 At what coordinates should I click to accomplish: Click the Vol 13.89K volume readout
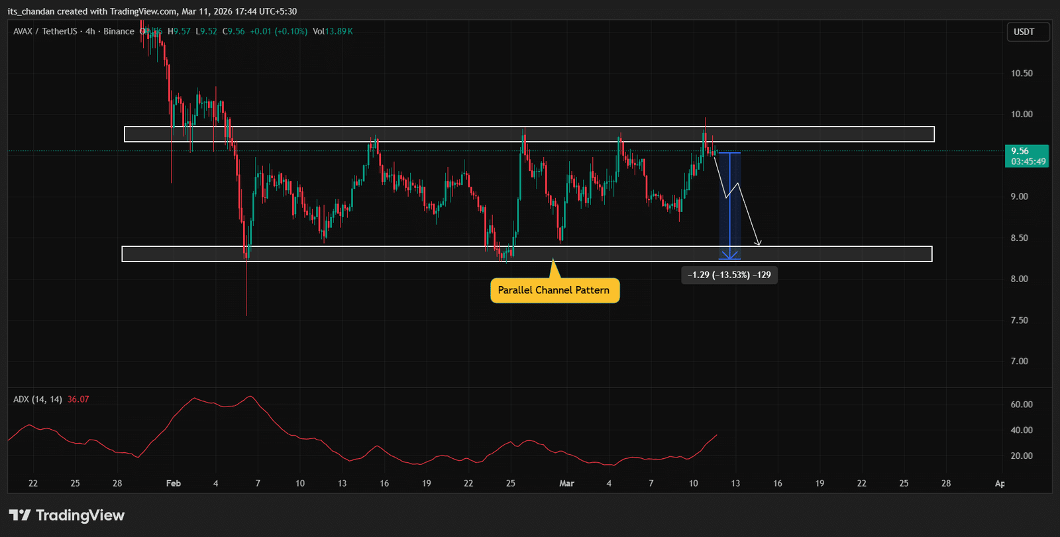(x=333, y=31)
